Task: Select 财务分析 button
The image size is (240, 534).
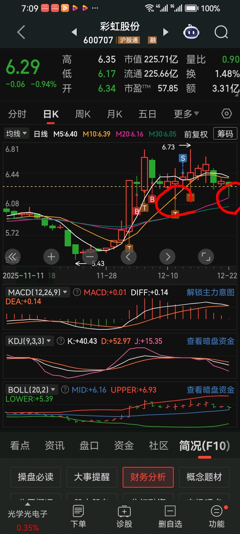Action: 148,477
